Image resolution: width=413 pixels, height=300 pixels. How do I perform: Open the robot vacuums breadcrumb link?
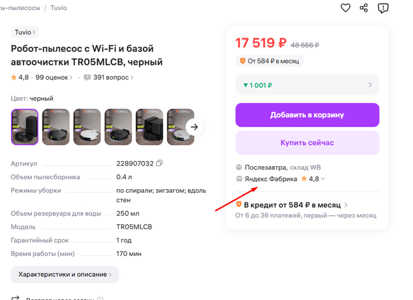click(19, 9)
